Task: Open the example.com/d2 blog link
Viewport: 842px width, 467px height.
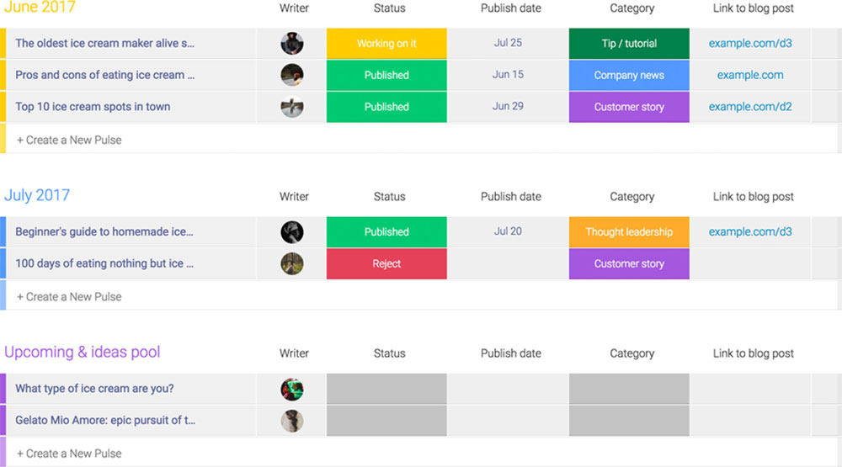Action: tap(750, 107)
